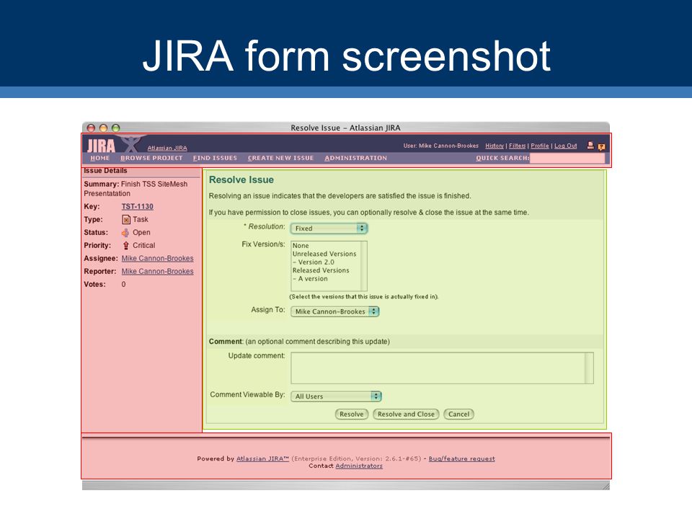Select None in Fix Version list
Image resolution: width=692 pixels, height=519 pixels.
click(301, 246)
